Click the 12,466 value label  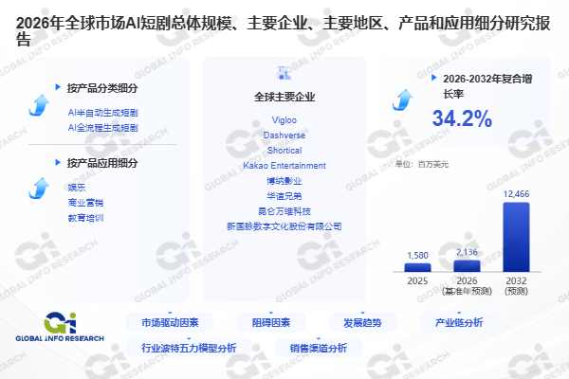click(x=516, y=194)
